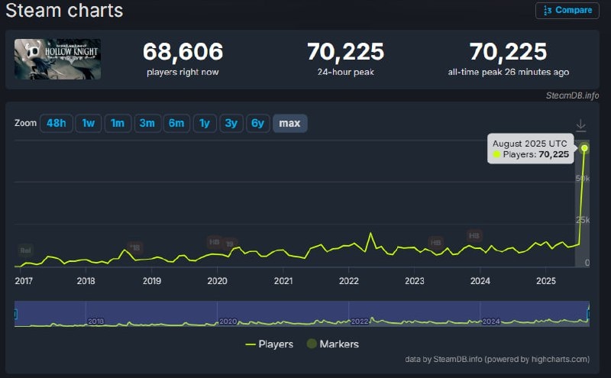Click the 50k y-axis label
The image size is (611, 378).
click(583, 179)
